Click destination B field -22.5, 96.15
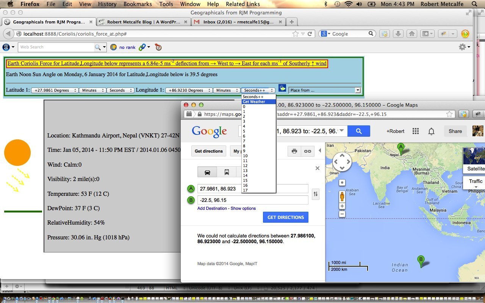The image size is (485, 303). 253,200
